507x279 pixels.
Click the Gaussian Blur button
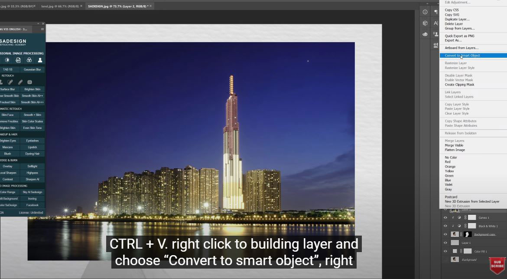tap(32, 69)
